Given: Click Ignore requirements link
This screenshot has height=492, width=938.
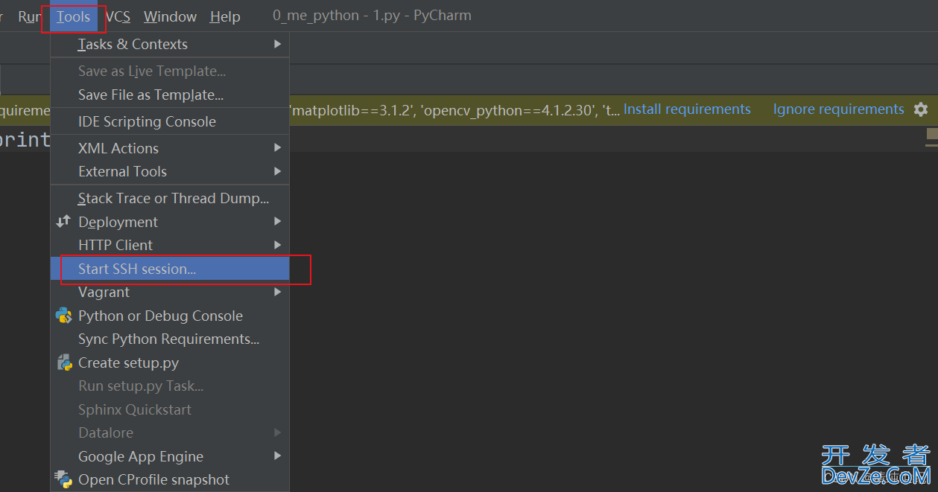Looking at the screenshot, I should [839, 109].
